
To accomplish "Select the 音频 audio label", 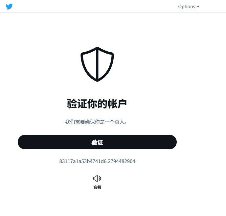I will pos(97,187).
